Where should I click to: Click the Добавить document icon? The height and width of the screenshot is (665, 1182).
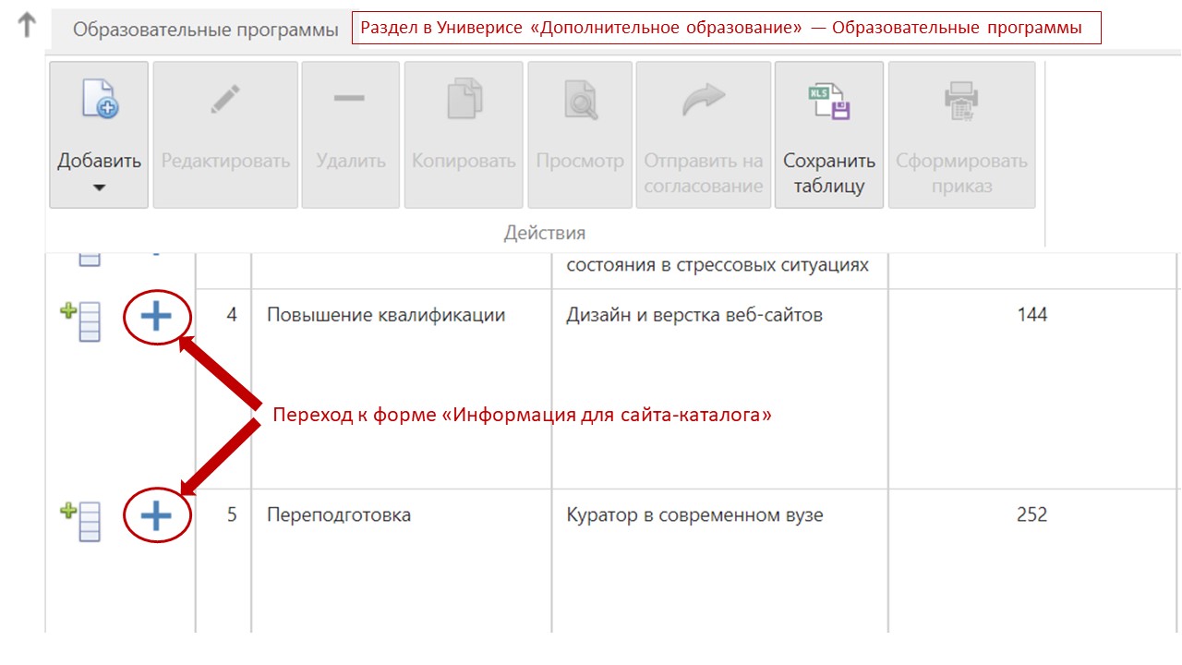coord(99,100)
